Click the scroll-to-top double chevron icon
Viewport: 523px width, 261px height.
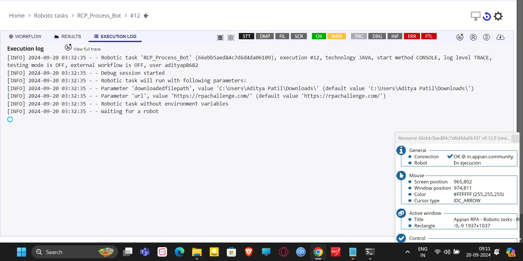point(473,37)
